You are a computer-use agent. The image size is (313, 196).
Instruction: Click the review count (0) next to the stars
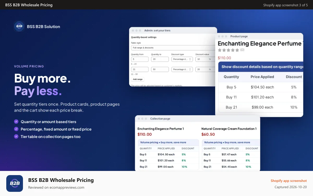coord(242,50)
